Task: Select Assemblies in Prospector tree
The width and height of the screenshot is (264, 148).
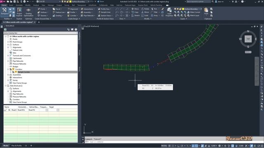Action: (17, 75)
